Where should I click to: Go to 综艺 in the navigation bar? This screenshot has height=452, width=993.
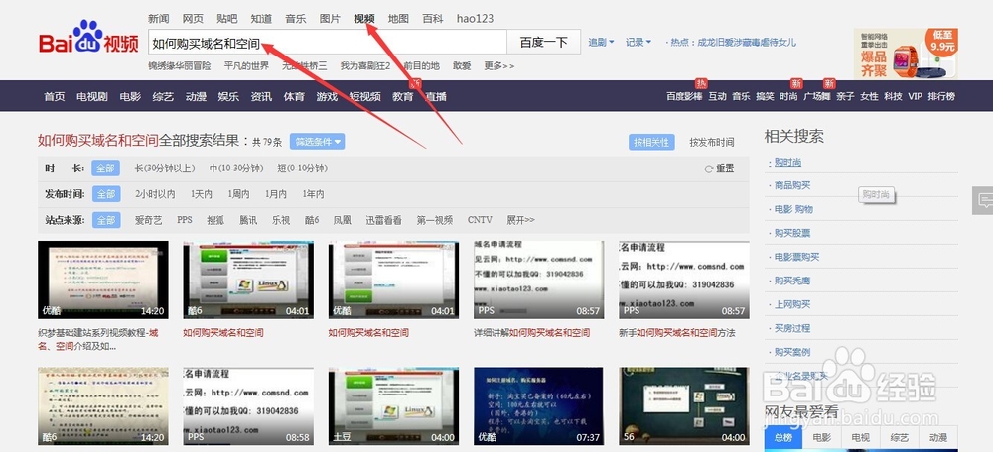tap(163, 97)
